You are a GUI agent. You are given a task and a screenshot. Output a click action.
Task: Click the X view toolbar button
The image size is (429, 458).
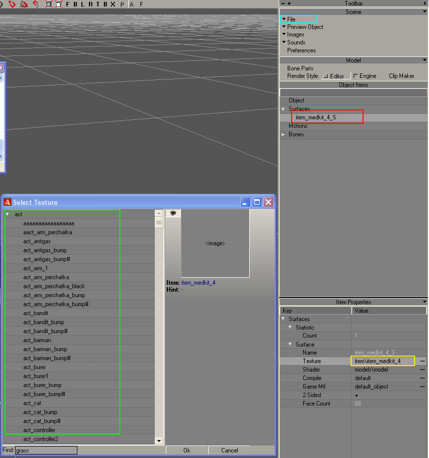(x=113, y=4)
